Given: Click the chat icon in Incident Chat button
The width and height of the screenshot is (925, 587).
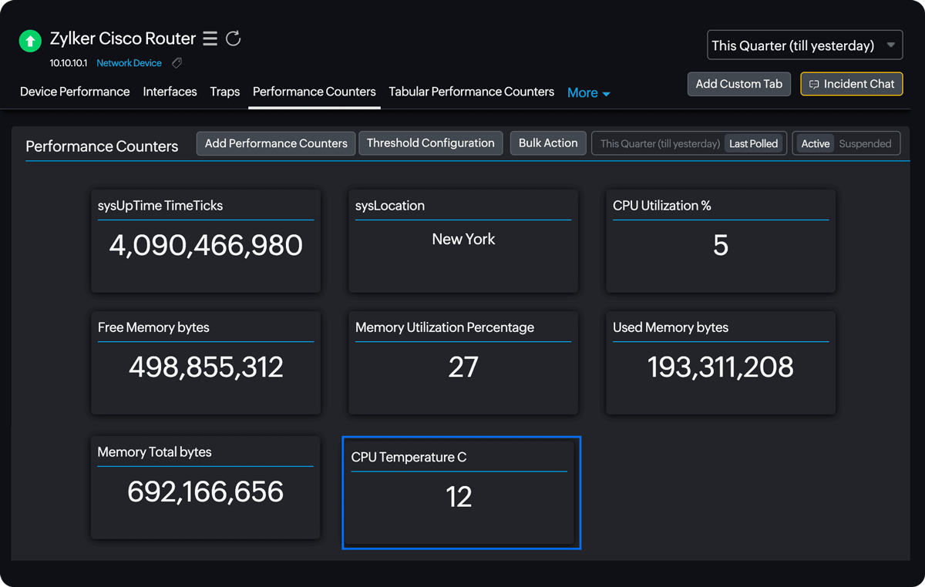Looking at the screenshot, I should [x=814, y=84].
